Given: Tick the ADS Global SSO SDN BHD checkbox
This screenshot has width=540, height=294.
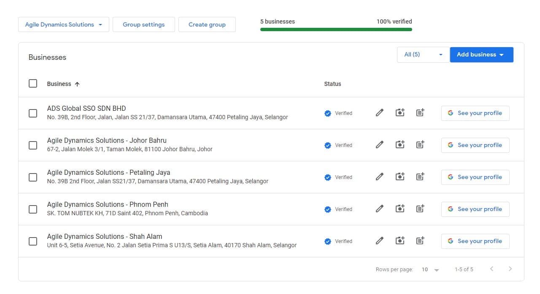Looking at the screenshot, I should click(x=33, y=113).
